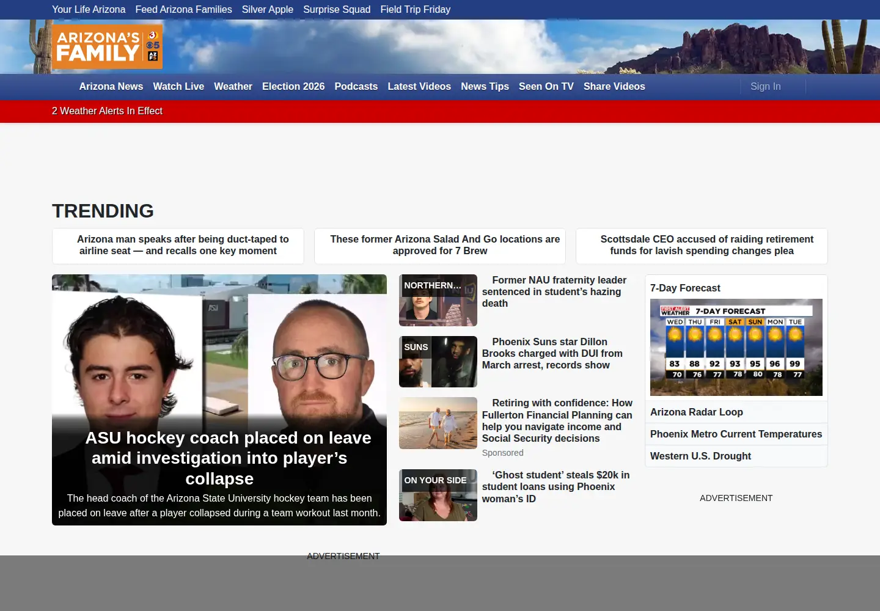Open the NAU fraternity story thumbnail
The width and height of the screenshot is (880, 611).
click(438, 301)
